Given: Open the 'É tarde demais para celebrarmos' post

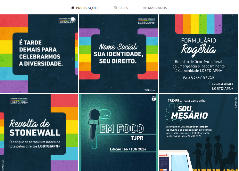Looking at the screenshot, I should pos(39,54).
